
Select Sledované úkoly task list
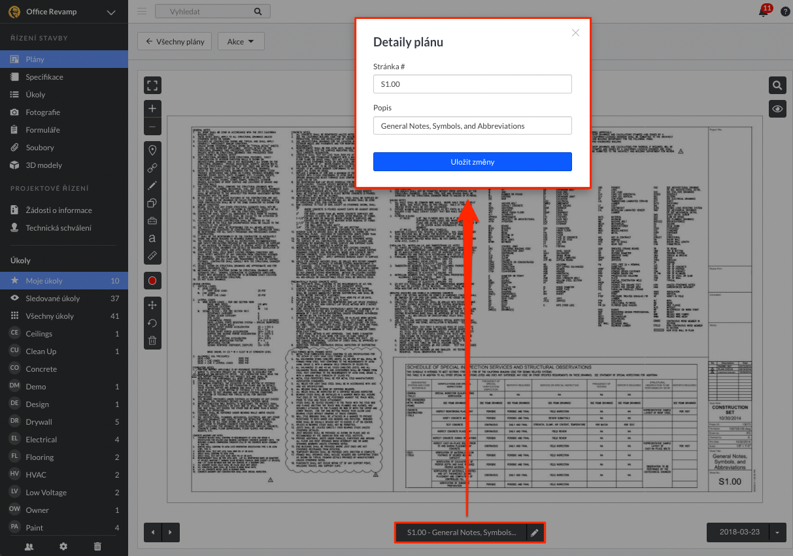tap(64, 298)
